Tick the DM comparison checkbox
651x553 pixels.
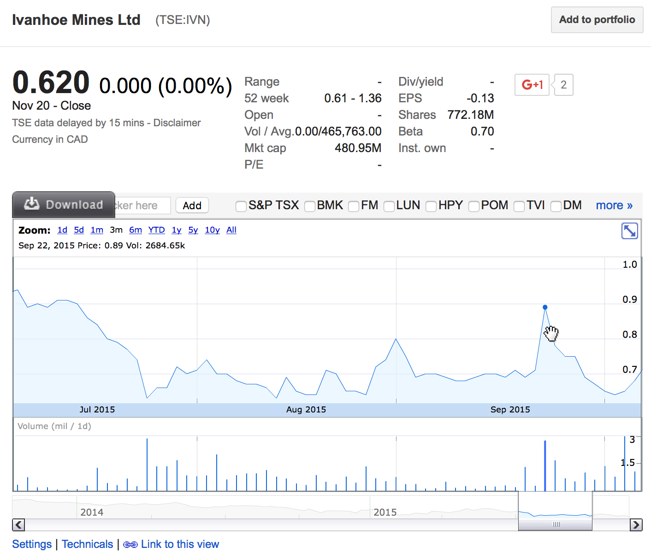click(x=556, y=206)
